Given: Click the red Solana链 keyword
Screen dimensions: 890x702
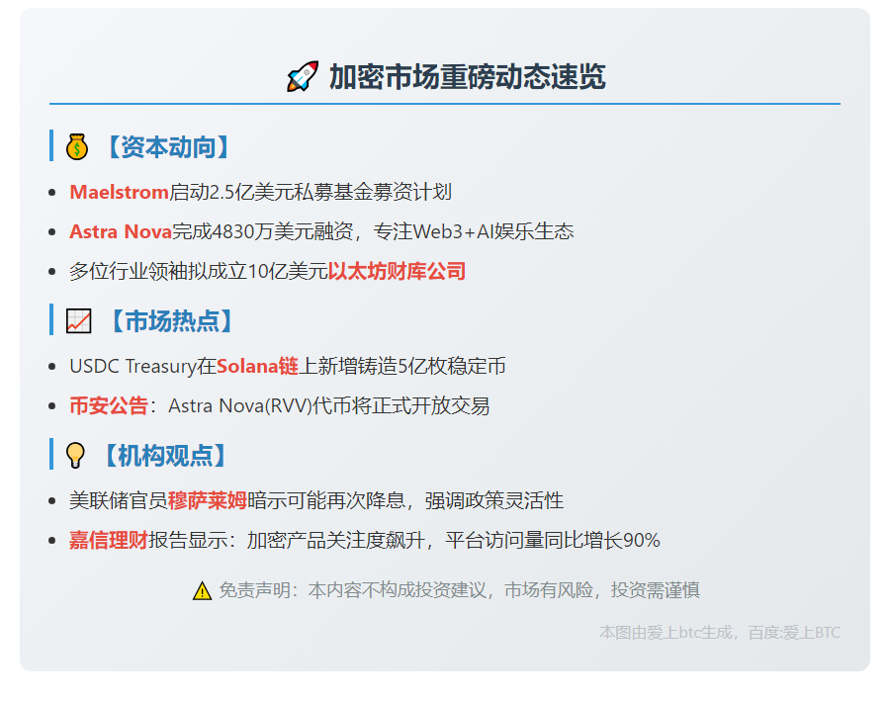Looking at the screenshot, I should (257, 366).
